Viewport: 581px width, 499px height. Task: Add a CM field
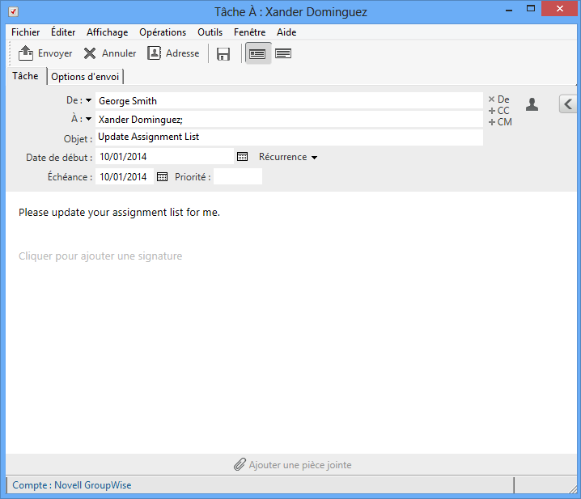tap(500, 122)
